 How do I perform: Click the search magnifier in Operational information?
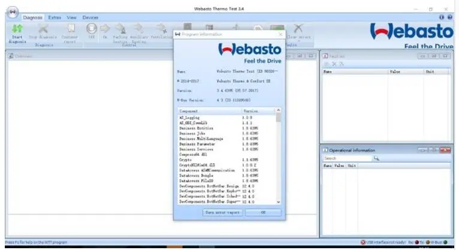[376, 158]
